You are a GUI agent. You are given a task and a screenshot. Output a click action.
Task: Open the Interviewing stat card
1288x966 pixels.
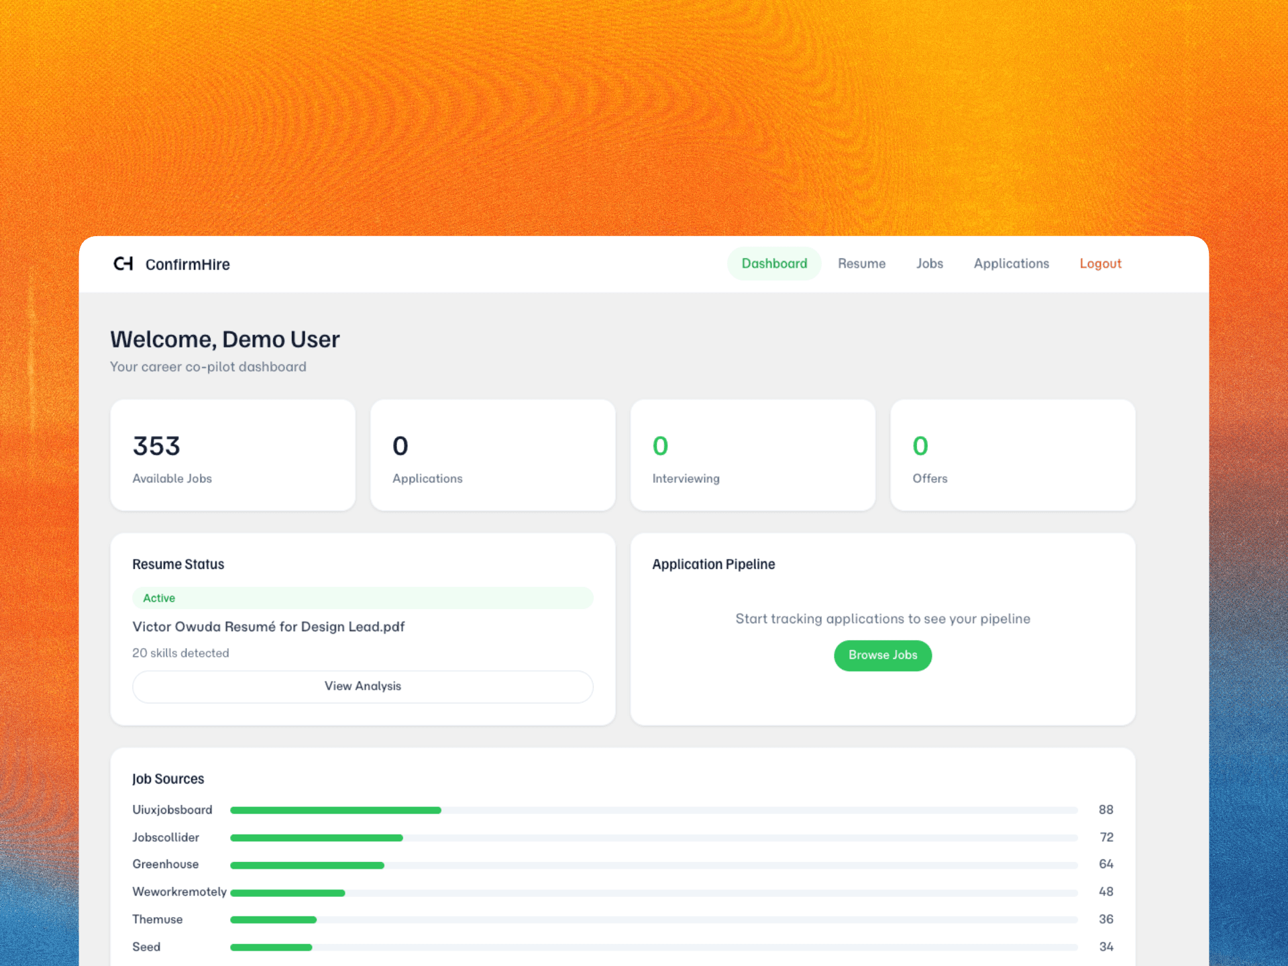[x=752, y=455]
